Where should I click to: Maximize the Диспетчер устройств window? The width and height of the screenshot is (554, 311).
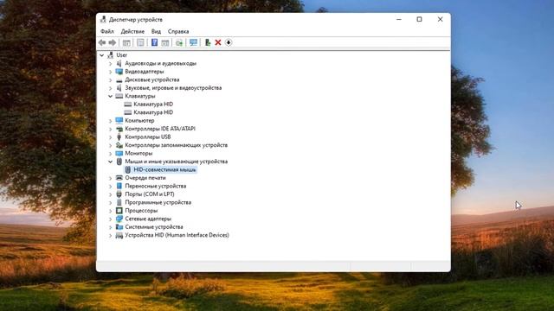(x=419, y=19)
